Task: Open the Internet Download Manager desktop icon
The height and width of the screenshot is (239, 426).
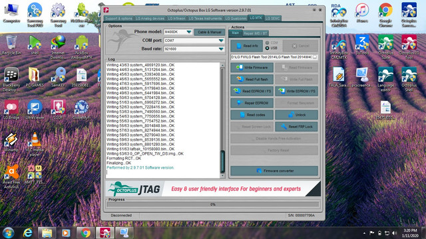Action: click(58, 46)
